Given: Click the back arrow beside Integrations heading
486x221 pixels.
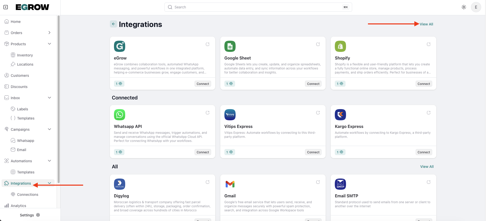Looking at the screenshot, I should click(113, 24).
